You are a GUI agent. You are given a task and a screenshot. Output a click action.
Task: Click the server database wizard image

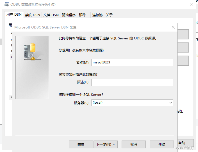(x=32, y=67)
